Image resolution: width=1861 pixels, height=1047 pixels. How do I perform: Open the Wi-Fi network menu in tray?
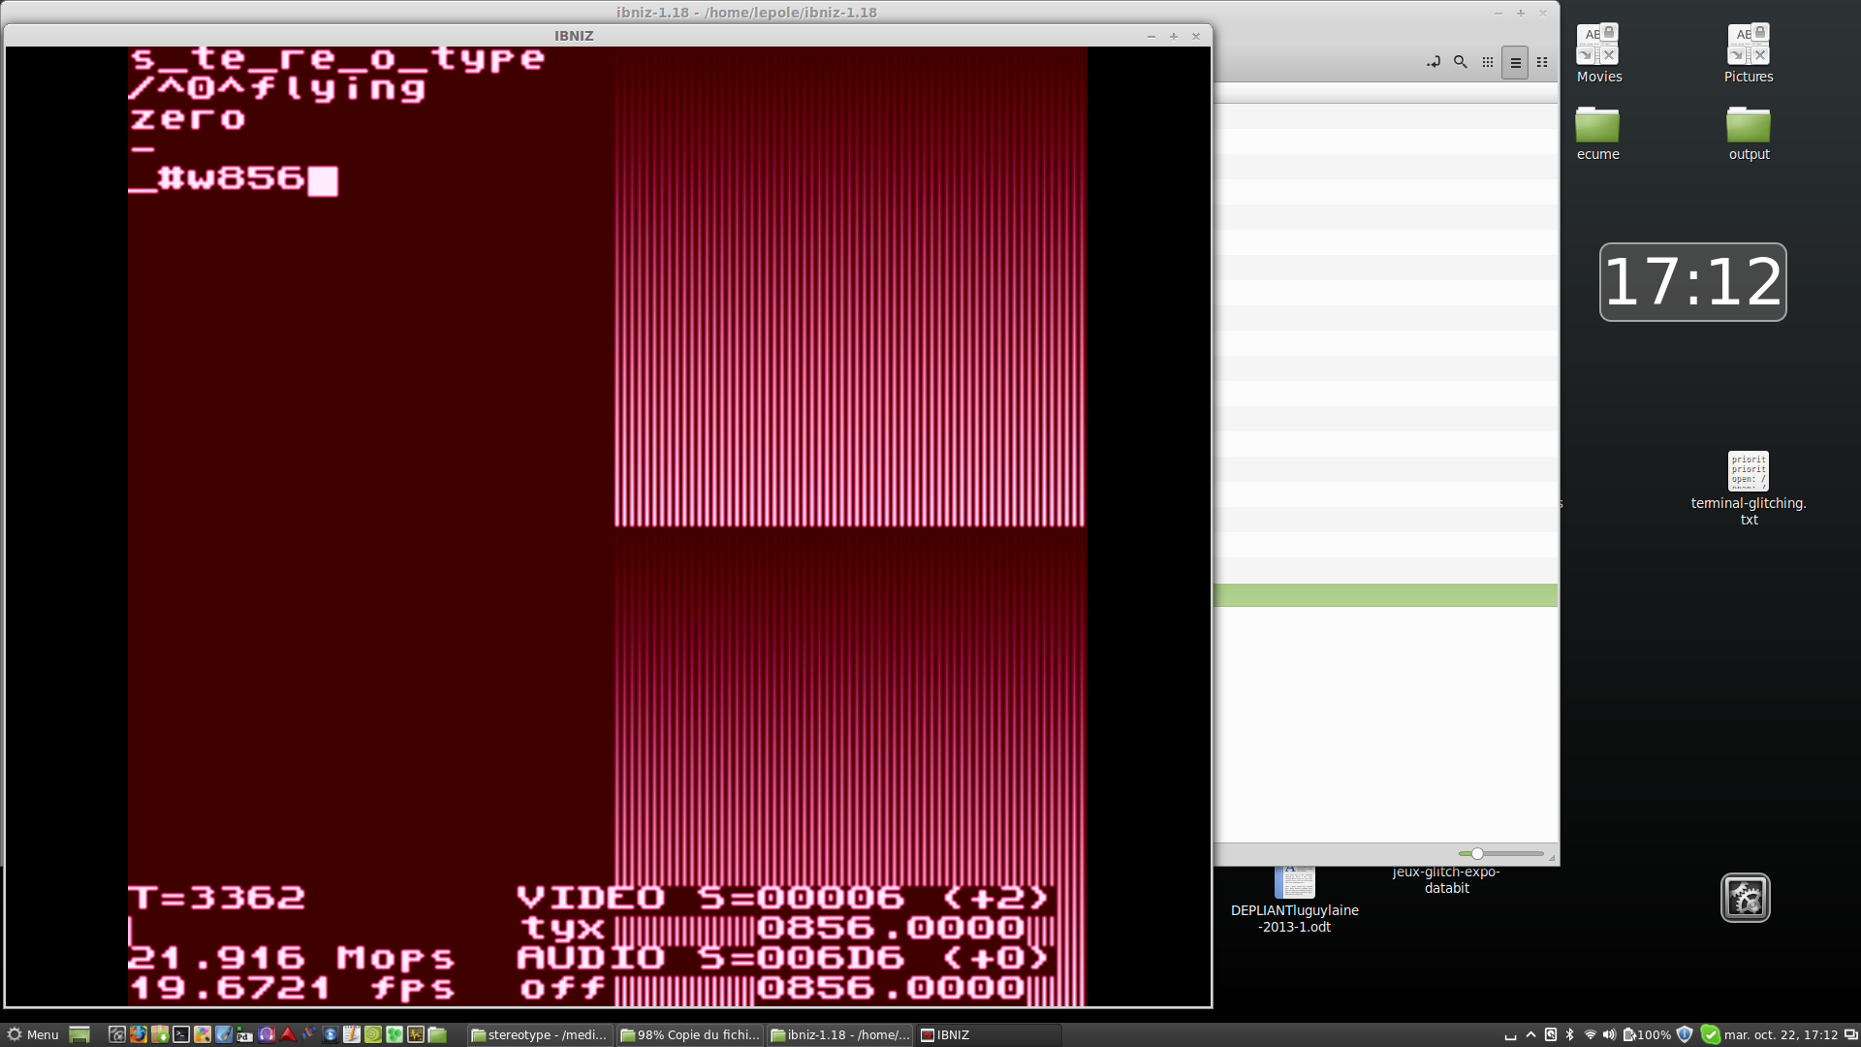tap(1590, 1034)
